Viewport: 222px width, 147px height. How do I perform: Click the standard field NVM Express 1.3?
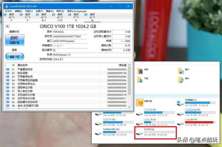92,55
